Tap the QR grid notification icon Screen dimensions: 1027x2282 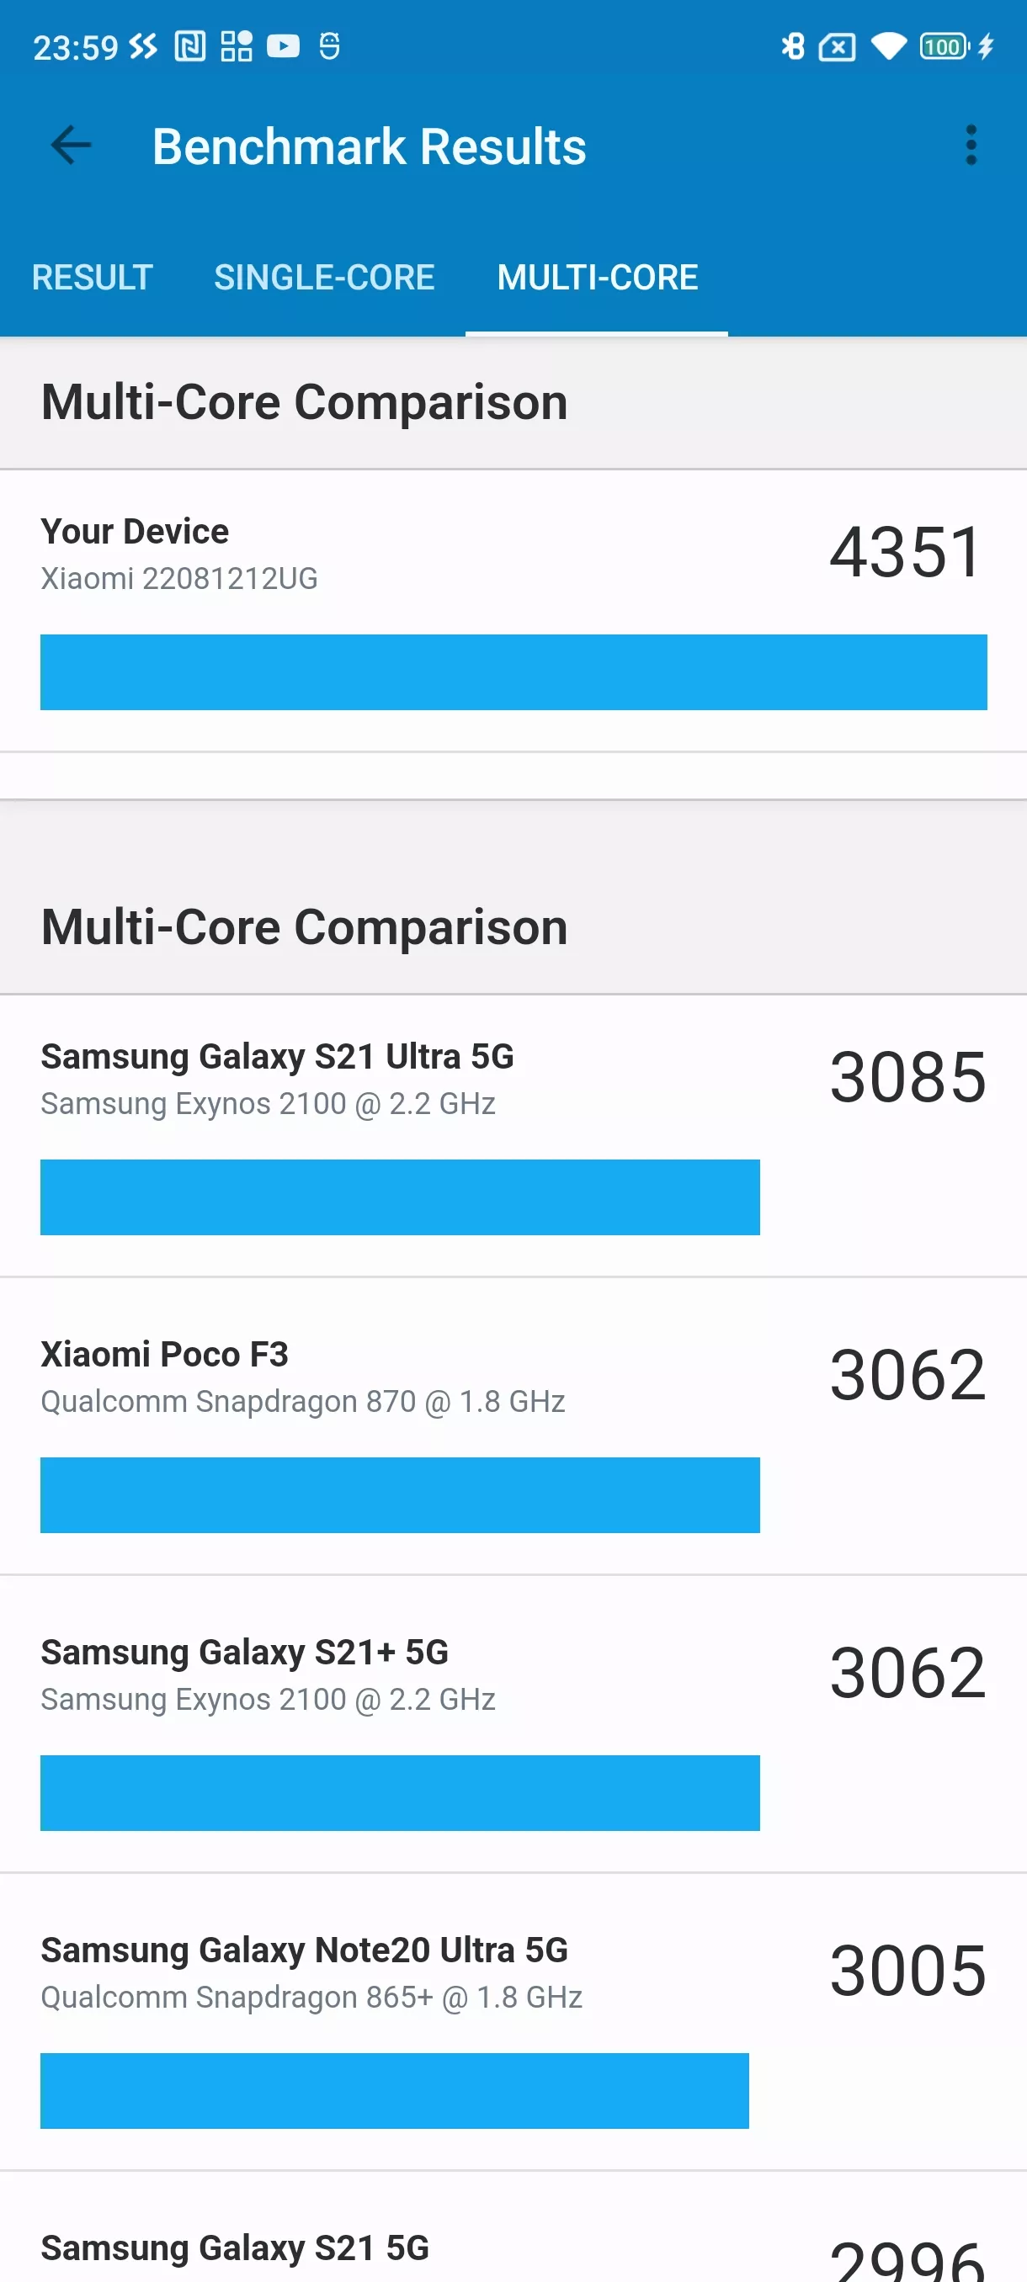[237, 46]
